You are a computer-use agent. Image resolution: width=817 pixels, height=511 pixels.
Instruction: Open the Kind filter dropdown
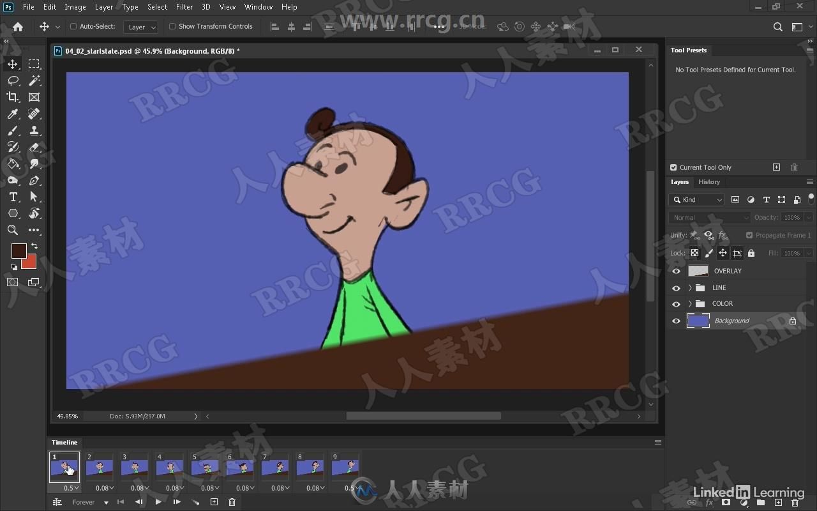point(696,200)
